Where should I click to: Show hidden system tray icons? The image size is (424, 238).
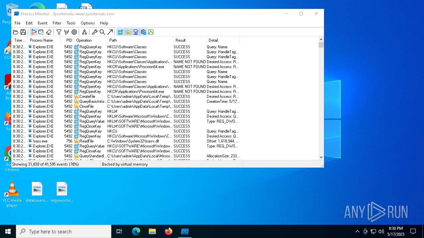pos(357,231)
